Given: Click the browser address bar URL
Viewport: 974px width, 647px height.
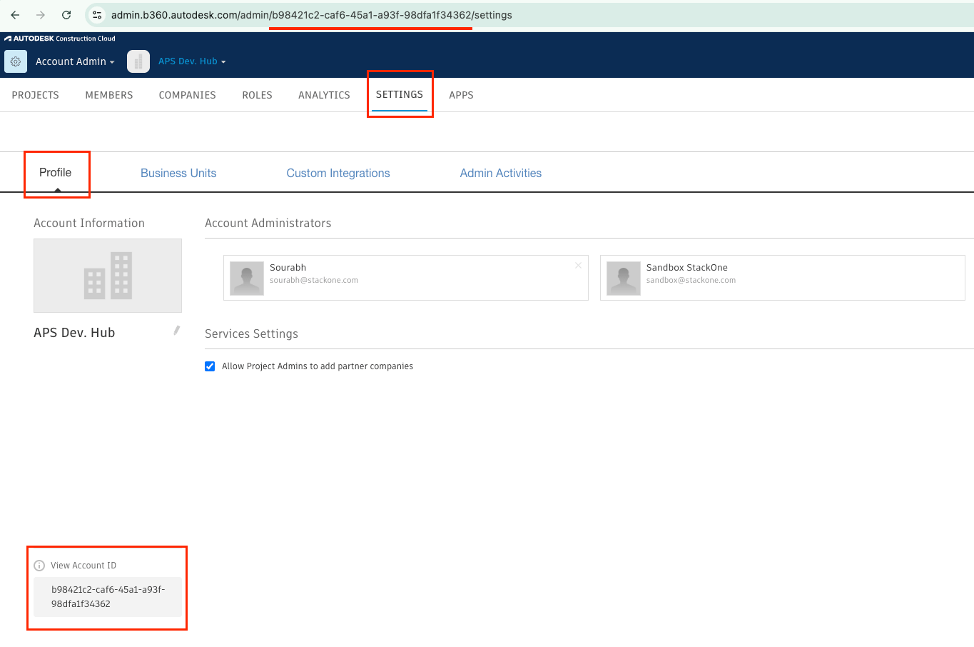Looking at the screenshot, I should [312, 15].
